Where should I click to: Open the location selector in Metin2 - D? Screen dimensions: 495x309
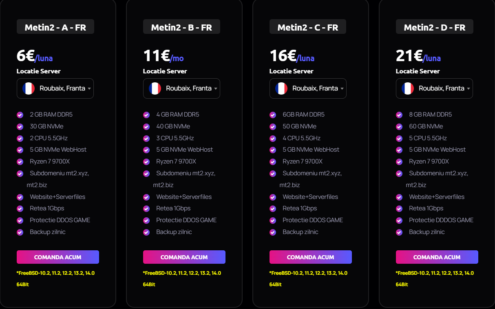(434, 88)
